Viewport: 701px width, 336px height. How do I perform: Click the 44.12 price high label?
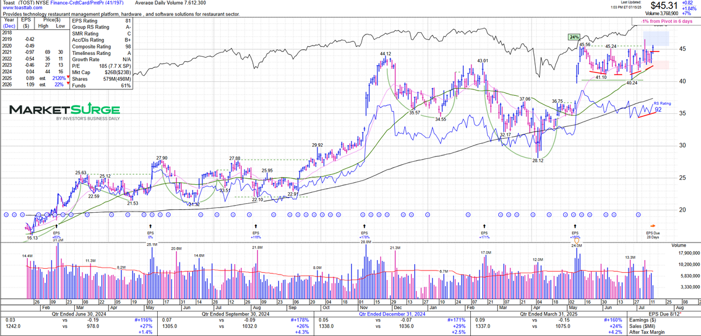[x=385, y=54]
